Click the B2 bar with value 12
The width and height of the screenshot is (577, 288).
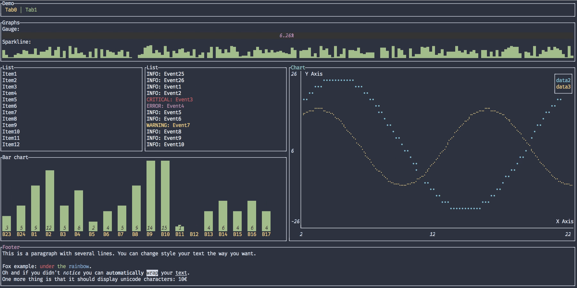pyautogui.click(x=50, y=201)
